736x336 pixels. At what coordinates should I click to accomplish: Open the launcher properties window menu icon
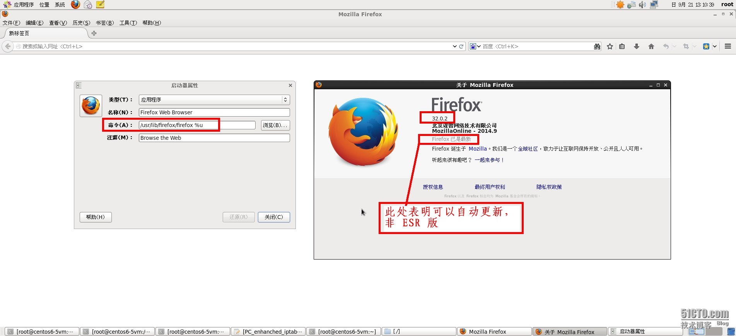pyautogui.click(x=79, y=85)
